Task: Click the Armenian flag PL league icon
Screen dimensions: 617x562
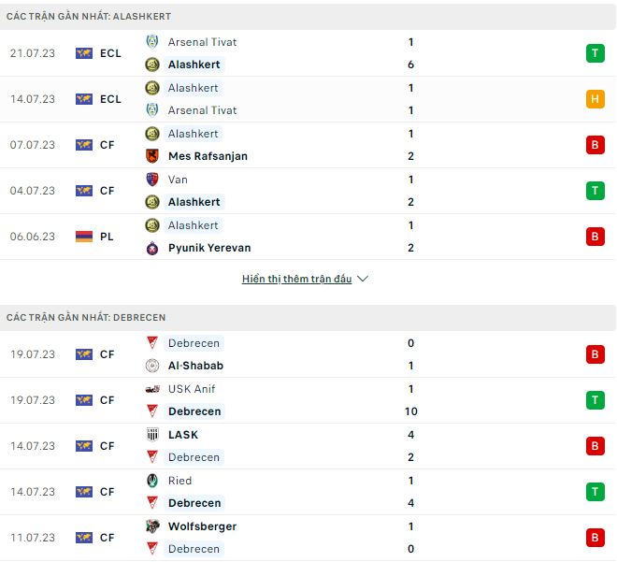Action: (84, 237)
